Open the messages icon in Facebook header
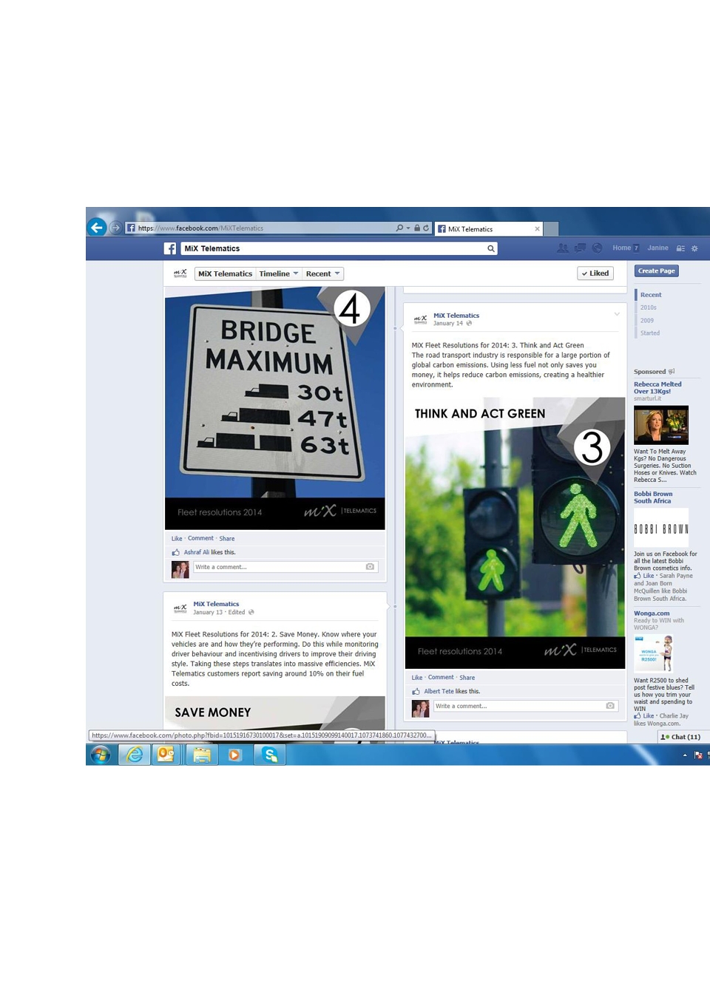Image resolution: width=710 pixels, height=1003 pixels. point(581,248)
